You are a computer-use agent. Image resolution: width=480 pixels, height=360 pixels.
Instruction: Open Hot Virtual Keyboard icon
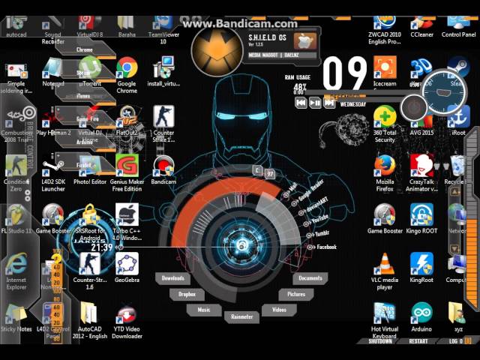coord(385,313)
